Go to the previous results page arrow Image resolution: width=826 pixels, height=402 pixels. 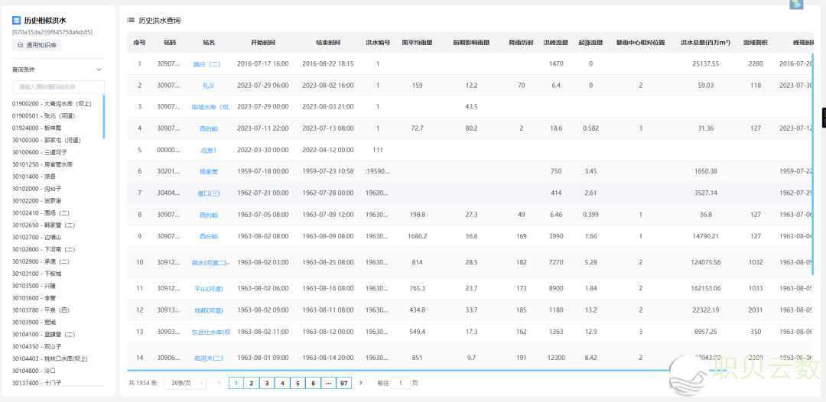[220, 383]
